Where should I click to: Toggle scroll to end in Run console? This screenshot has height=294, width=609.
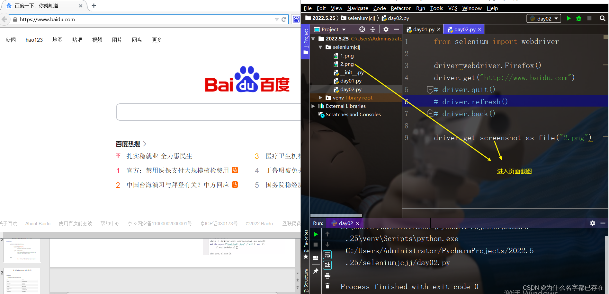pyautogui.click(x=327, y=265)
